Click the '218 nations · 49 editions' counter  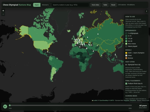[x=126, y=5]
